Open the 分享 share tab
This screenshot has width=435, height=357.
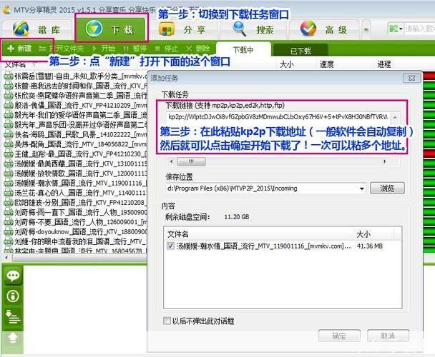coord(182,30)
